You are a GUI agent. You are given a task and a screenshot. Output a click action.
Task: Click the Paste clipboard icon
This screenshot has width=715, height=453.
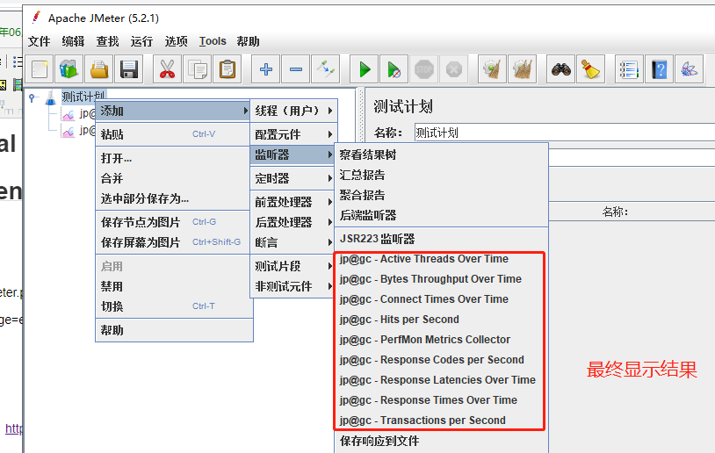pos(227,69)
